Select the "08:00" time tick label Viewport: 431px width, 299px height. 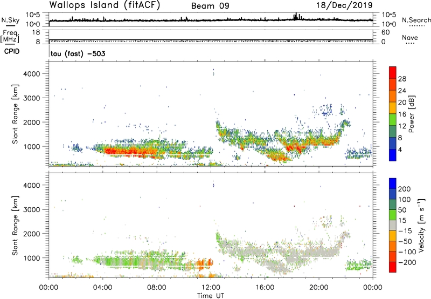(x=157, y=288)
